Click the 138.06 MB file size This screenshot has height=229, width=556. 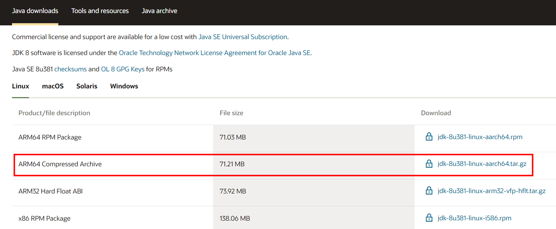point(235,218)
